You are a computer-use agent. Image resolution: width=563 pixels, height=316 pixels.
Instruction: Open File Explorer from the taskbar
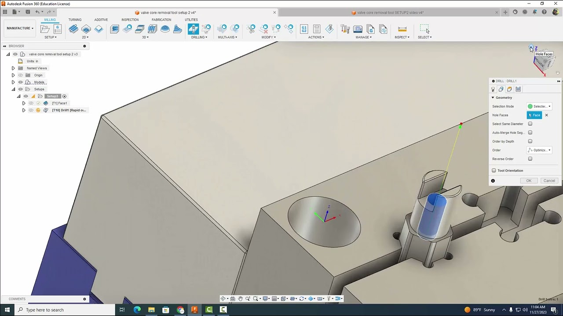tap(151, 310)
